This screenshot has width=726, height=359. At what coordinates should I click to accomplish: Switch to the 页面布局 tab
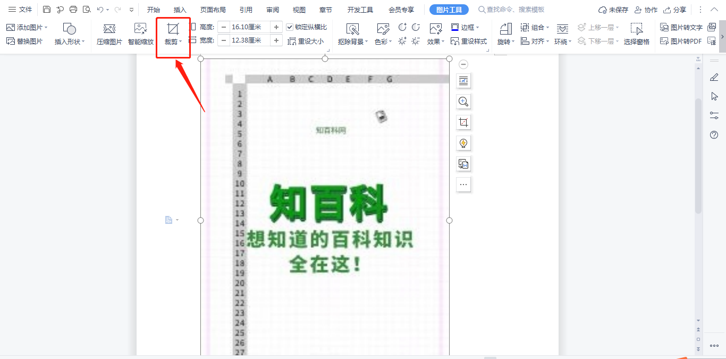(x=213, y=10)
